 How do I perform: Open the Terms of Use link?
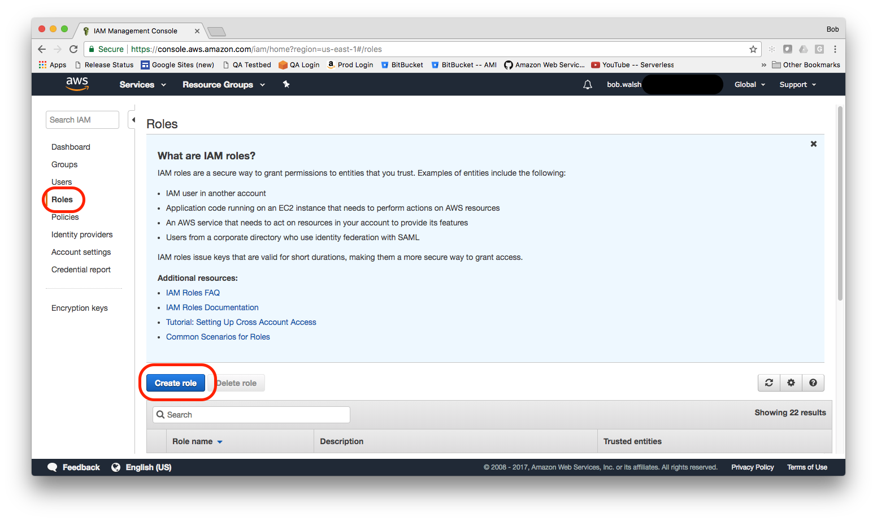coord(807,467)
